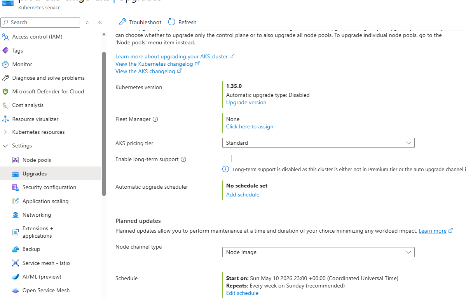466x298 pixels.
Task: Click the long-term support info icon
Action: click(x=183, y=160)
